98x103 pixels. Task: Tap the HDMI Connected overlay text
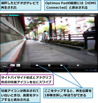[x=49, y=38]
